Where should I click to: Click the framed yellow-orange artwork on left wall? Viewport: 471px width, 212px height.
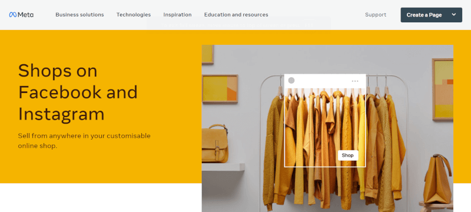click(220, 89)
